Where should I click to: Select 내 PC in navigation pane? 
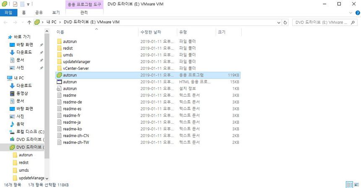point(16,78)
